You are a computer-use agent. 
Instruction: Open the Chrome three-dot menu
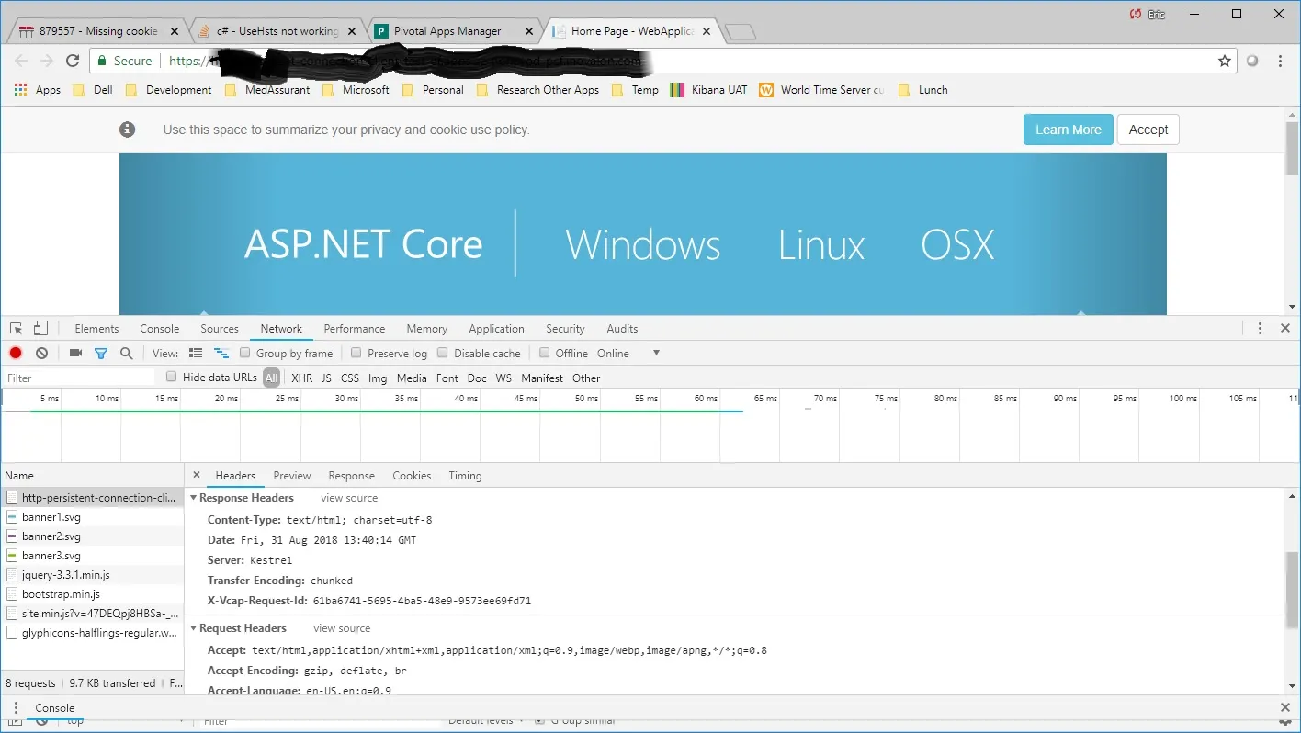tap(1281, 61)
